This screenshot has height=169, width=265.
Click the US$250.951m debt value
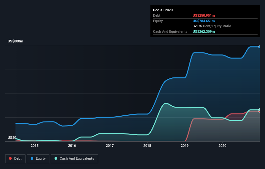204,15
